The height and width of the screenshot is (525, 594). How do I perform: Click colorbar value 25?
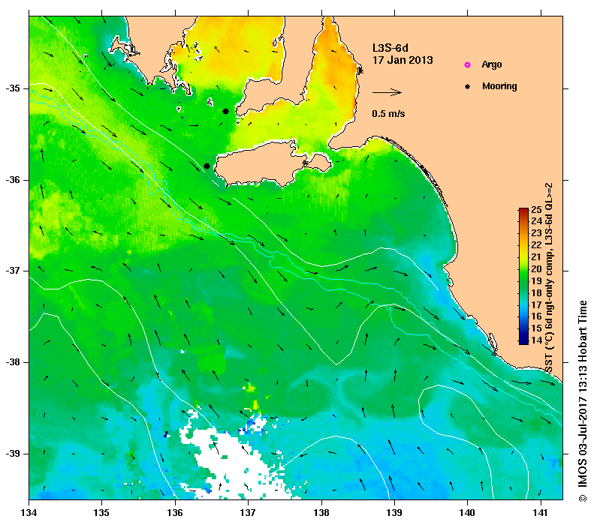[536, 210]
